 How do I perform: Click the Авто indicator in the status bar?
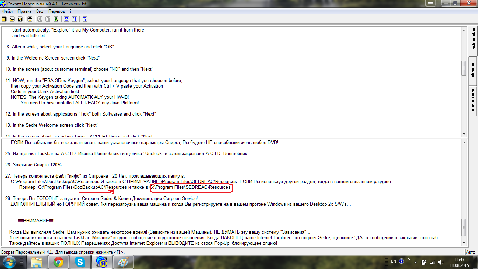[x=470, y=252]
